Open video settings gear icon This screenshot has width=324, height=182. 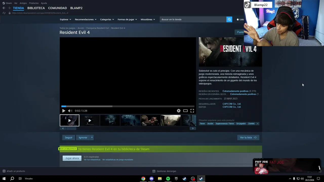click(179, 111)
